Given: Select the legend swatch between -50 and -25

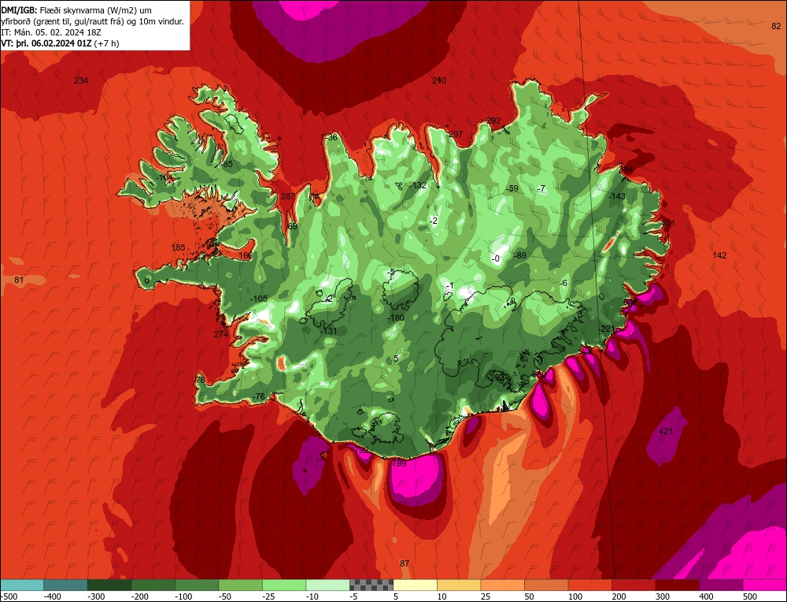Looking at the screenshot, I should [240, 585].
